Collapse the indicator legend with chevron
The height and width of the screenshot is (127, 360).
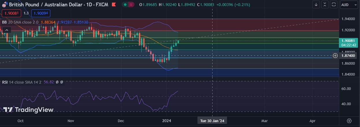[x=7, y=30]
